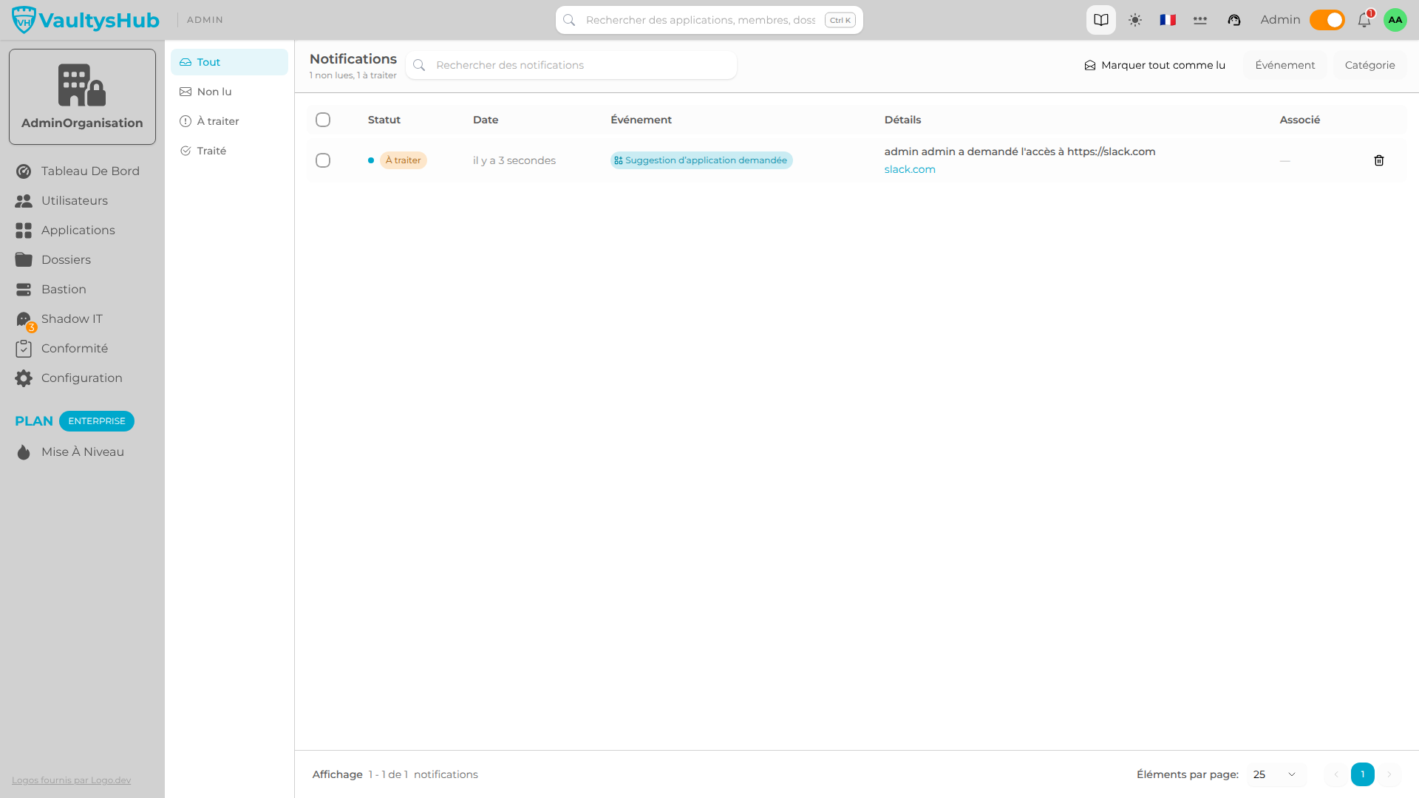The height and width of the screenshot is (798, 1419).
Task: Open the support headset icon
Action: (x=1234, y=20)
